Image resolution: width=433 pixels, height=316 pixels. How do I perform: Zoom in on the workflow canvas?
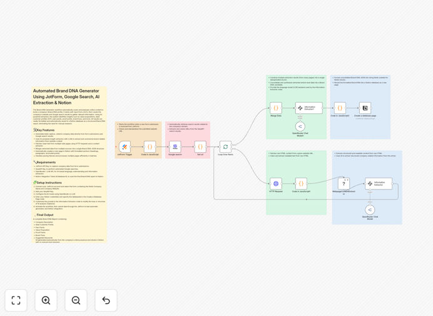pyautogui.click(x=46, y=300)
